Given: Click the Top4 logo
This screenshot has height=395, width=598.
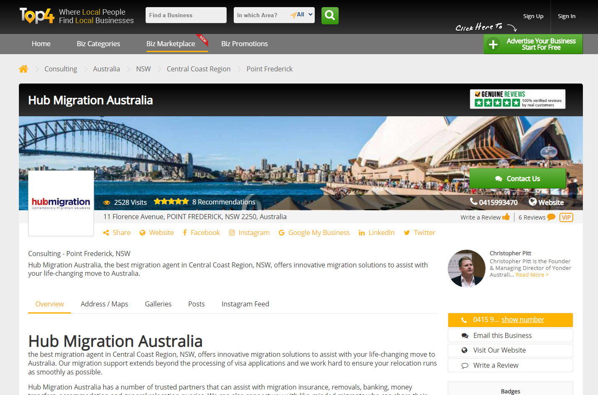Looking at the screenshot, I should coord(37,16).
